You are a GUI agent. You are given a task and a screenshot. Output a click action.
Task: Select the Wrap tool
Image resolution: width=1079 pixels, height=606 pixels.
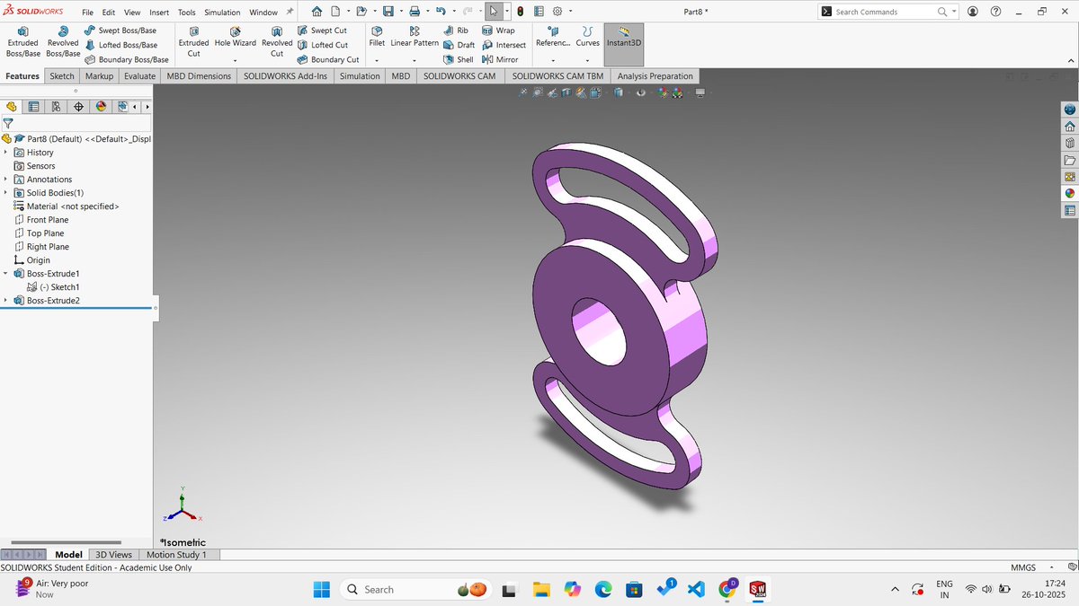[498, 30]
